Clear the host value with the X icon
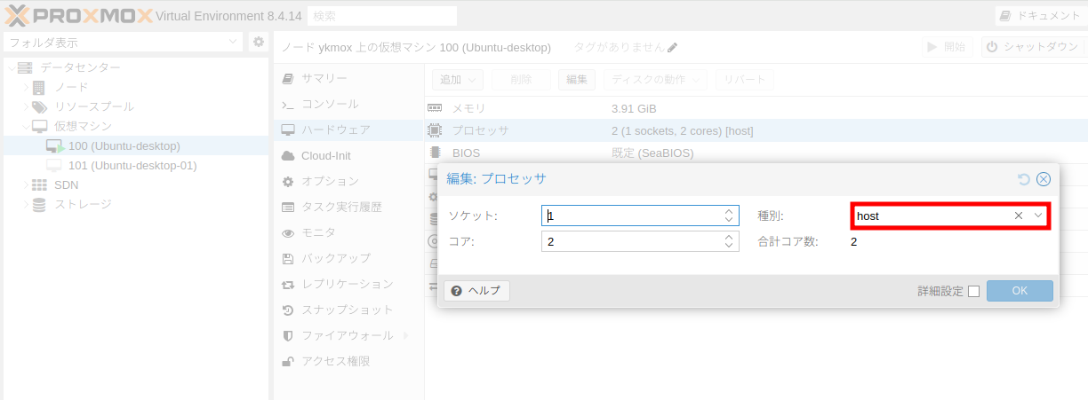Viewport: 1088px width, 400px height. tap(1019, 216)
